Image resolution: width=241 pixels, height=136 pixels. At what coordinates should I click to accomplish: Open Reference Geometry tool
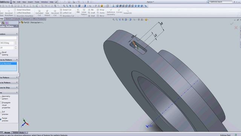111,12
